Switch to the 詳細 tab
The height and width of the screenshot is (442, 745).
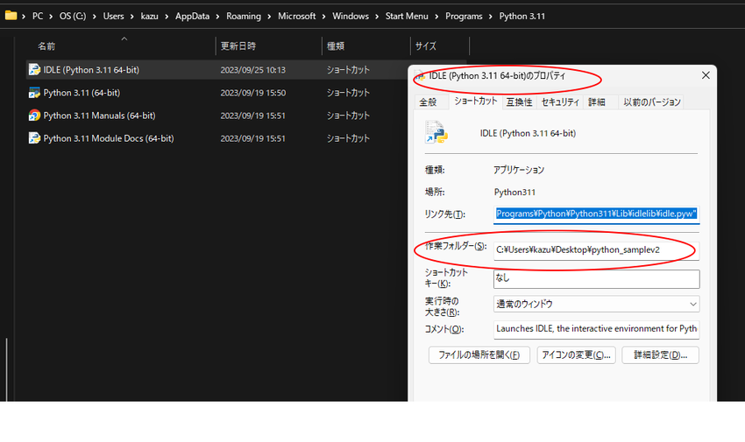tap(597, 102)
